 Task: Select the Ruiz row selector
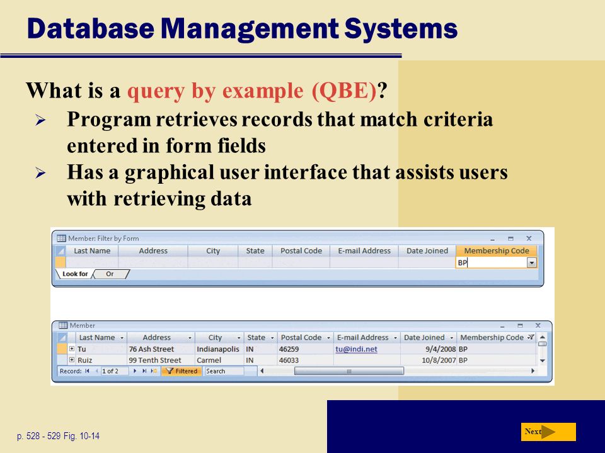(x=62, y=360)
